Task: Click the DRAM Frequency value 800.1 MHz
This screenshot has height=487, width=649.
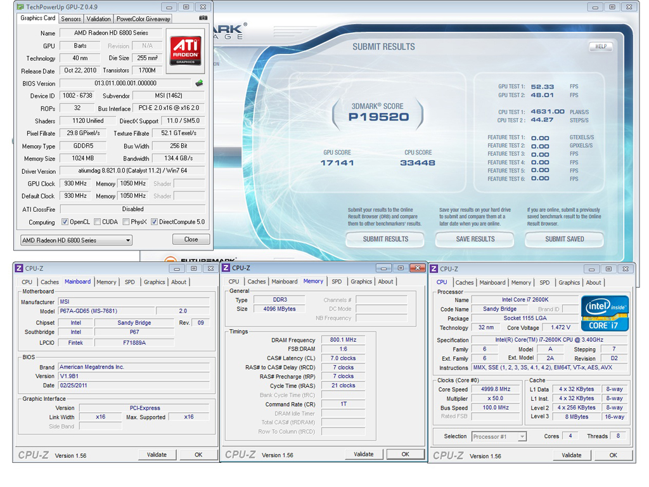Action: [343, 340]
